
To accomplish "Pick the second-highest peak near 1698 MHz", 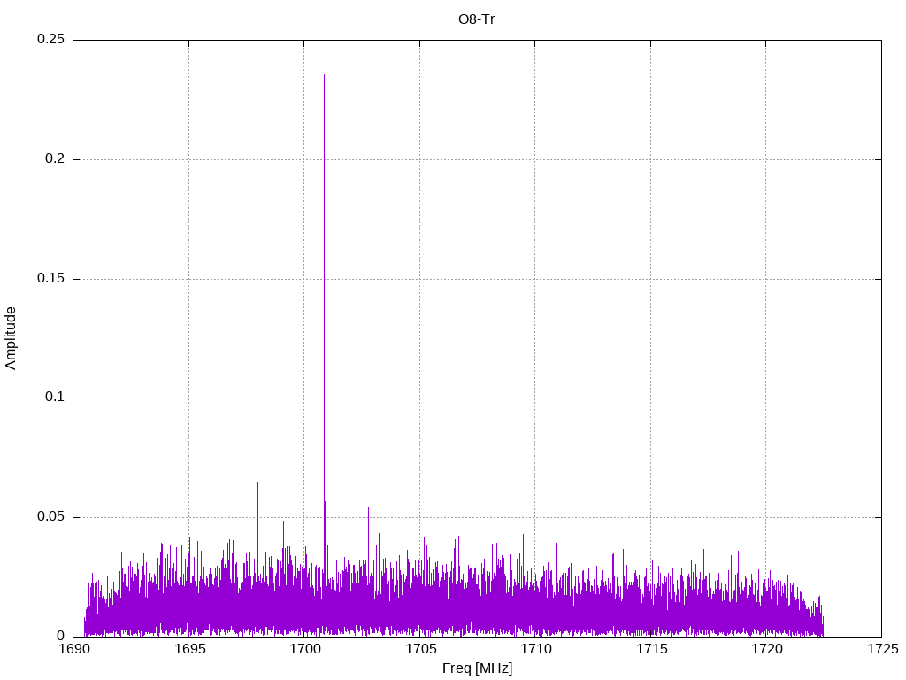I will click(257, 483).
